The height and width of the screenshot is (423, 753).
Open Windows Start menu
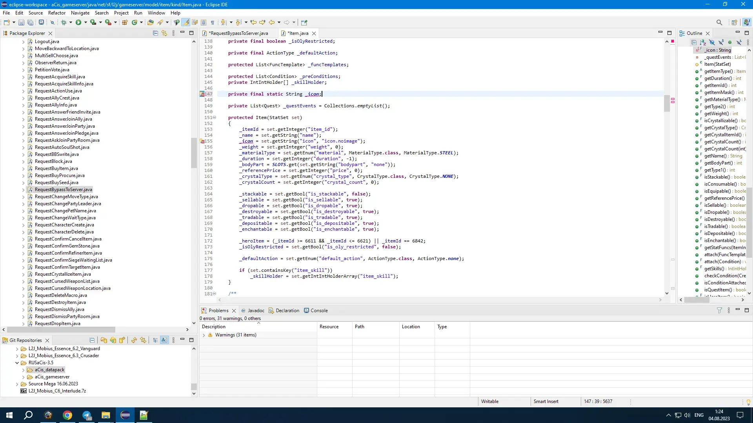(9, 415)
